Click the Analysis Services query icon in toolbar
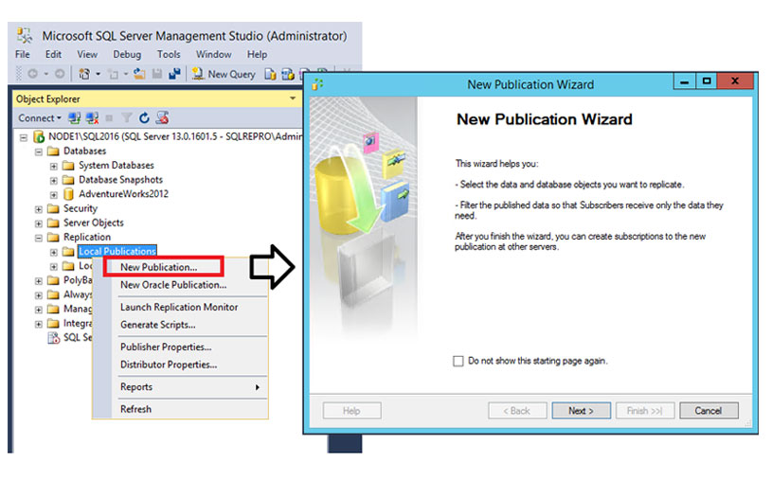This screenshot has height=481, width=772. (x=288, y=75)
